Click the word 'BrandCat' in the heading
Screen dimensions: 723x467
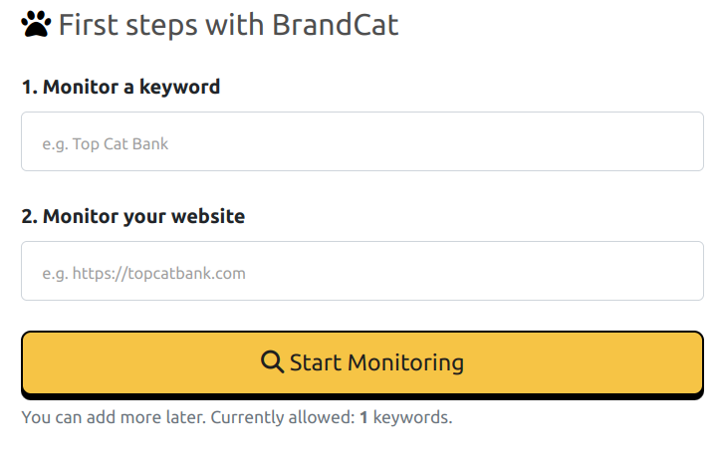336,25
